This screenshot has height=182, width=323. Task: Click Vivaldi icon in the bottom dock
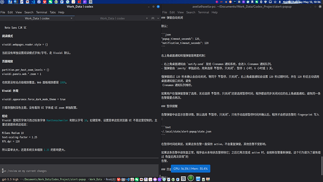118,180
